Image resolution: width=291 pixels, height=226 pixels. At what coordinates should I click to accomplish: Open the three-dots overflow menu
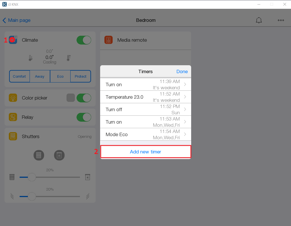tap(281, 20)
